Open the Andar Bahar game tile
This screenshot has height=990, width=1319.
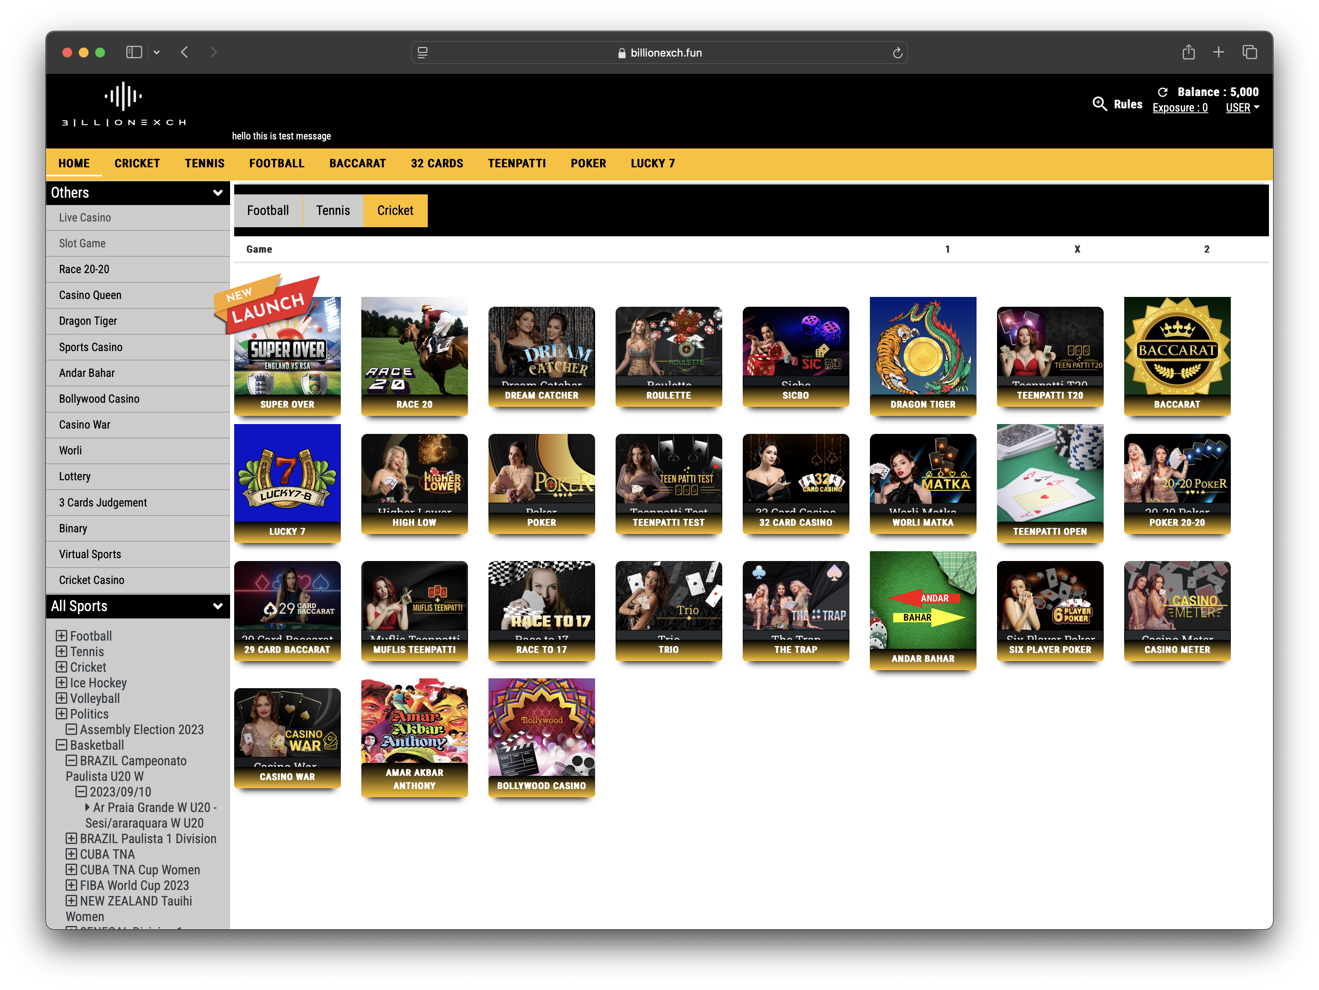[x=922, y=608]
